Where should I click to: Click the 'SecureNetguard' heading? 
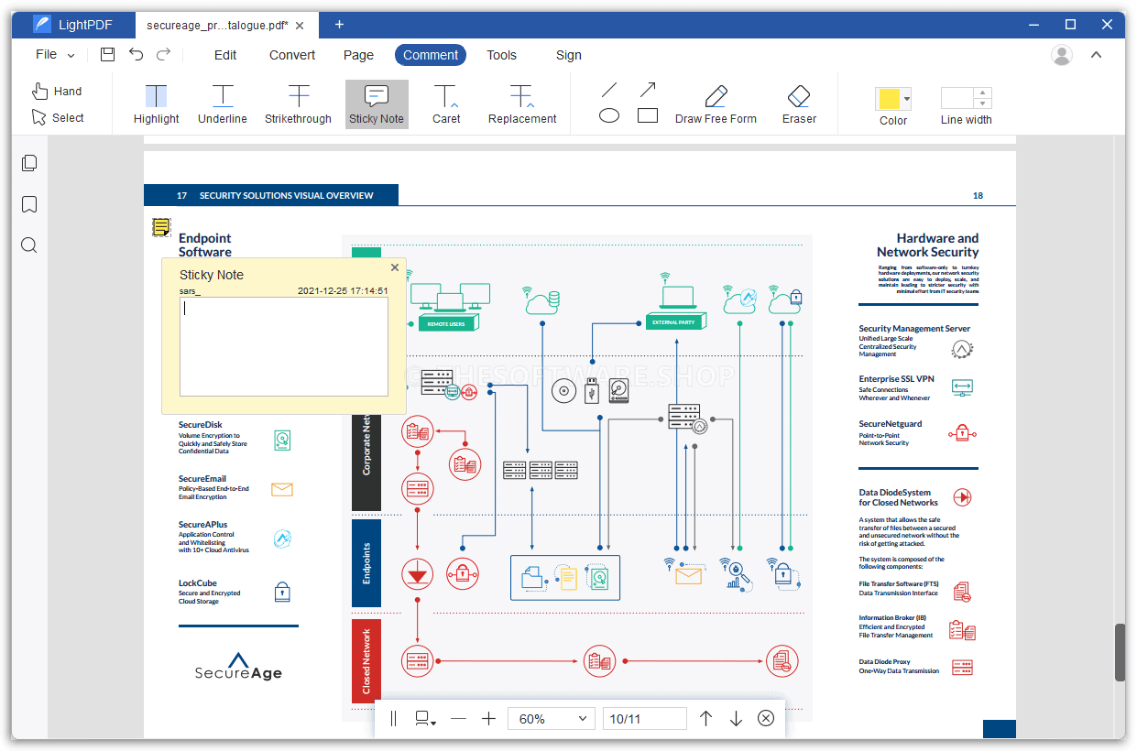(x=891, y=424)
